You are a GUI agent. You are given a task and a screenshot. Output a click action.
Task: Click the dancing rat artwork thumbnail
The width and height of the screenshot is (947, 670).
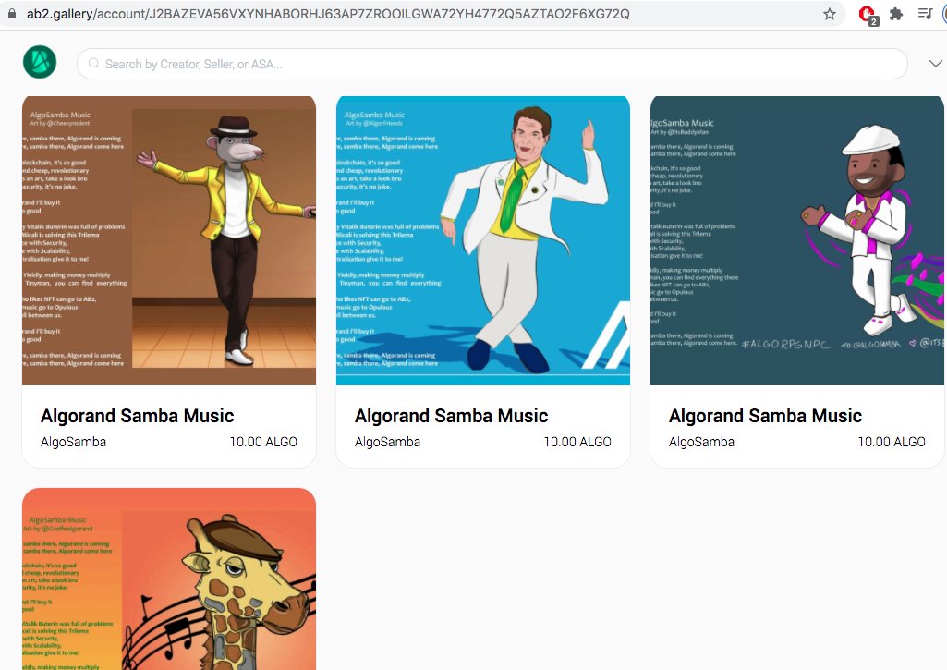169,240
